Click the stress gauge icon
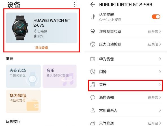 93,44
